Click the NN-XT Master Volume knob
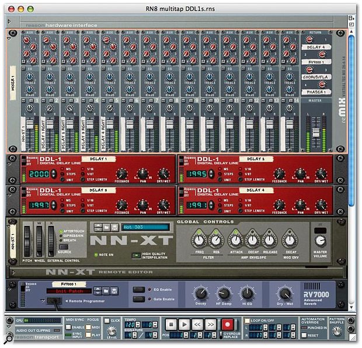The width and height of the screenshot is (362, 348). pos(320,241)
